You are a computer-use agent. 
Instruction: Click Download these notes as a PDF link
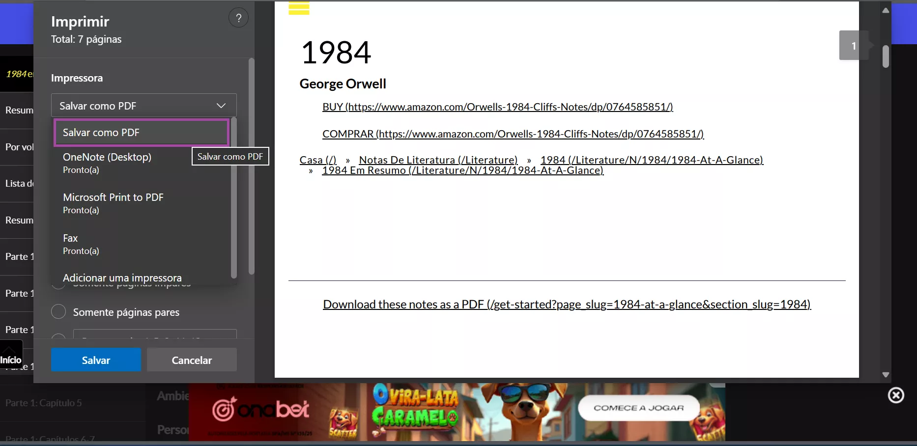567,305
